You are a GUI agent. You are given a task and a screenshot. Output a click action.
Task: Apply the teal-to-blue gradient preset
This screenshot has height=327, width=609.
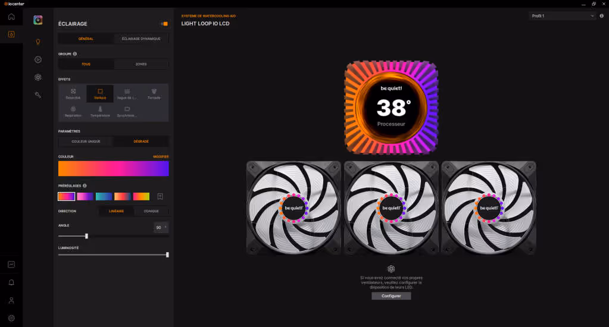click(104, 196)
